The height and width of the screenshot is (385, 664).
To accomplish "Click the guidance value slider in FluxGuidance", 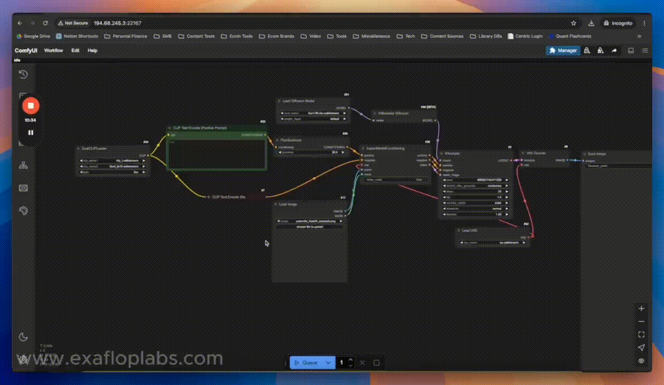I will tap(311, 152).
